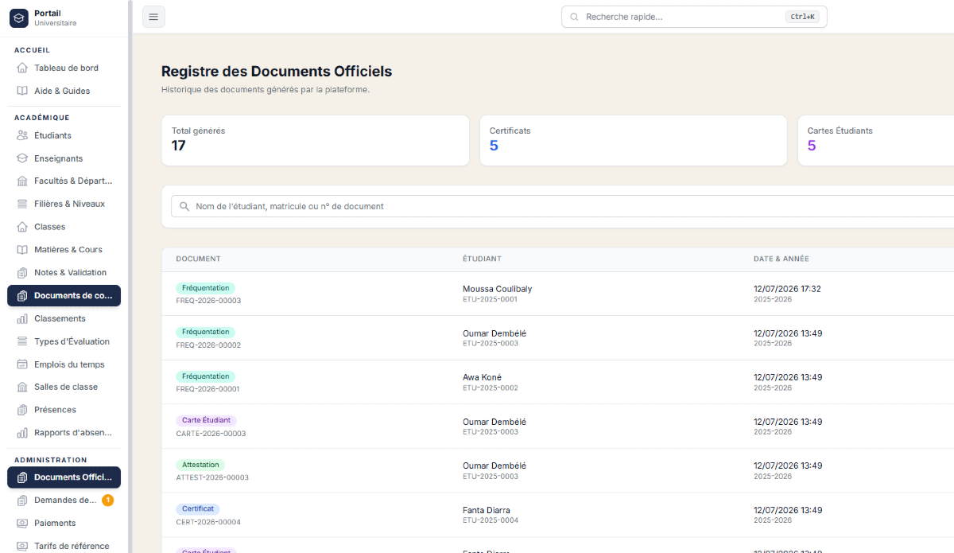The height and width of the screenshot is (553, 954).
Task: Click the Demandes de... document icon
Action: click(x=22, y=500)
